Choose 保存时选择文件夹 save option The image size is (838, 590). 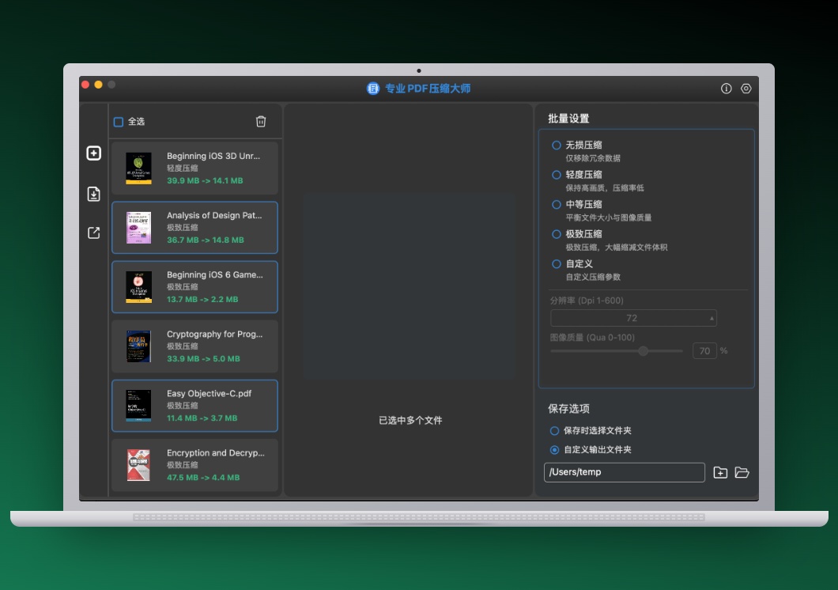(555, 431)
